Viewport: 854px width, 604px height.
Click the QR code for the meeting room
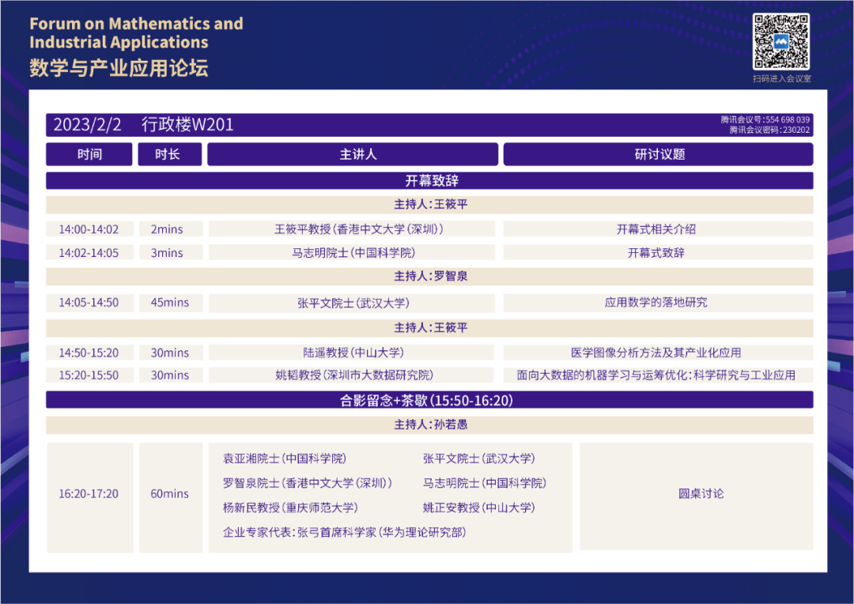coord(781,41)
